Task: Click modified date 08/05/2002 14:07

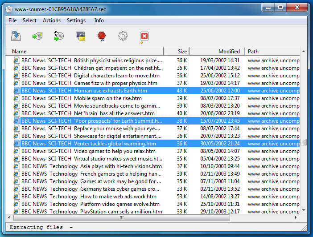Action: click(220, 151)
